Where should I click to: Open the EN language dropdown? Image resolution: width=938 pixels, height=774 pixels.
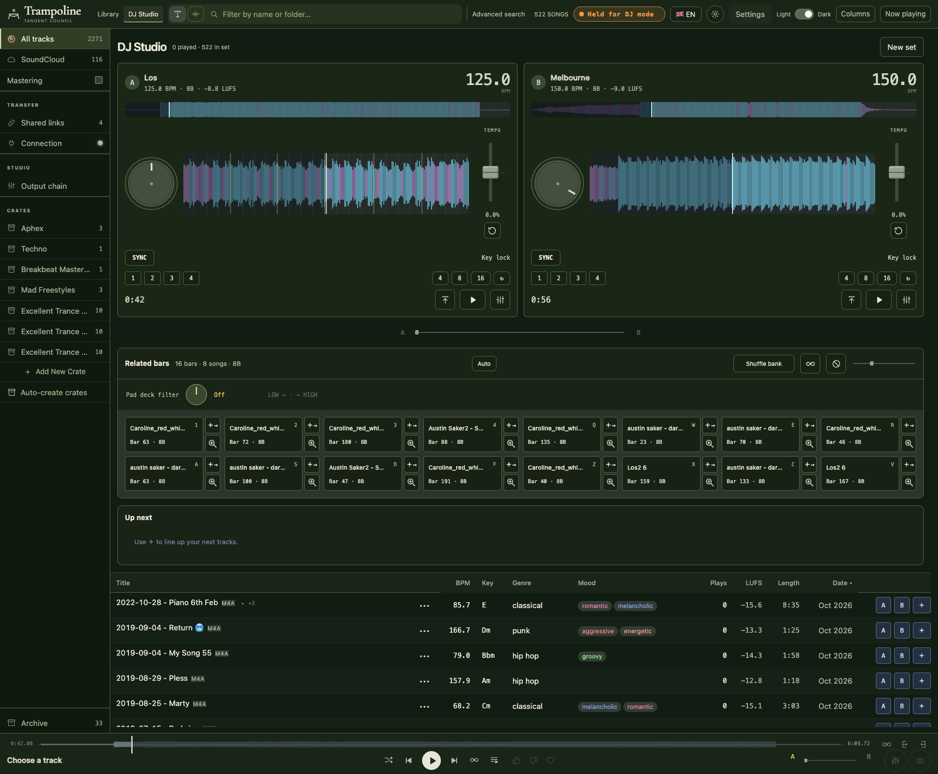[685, 14]
